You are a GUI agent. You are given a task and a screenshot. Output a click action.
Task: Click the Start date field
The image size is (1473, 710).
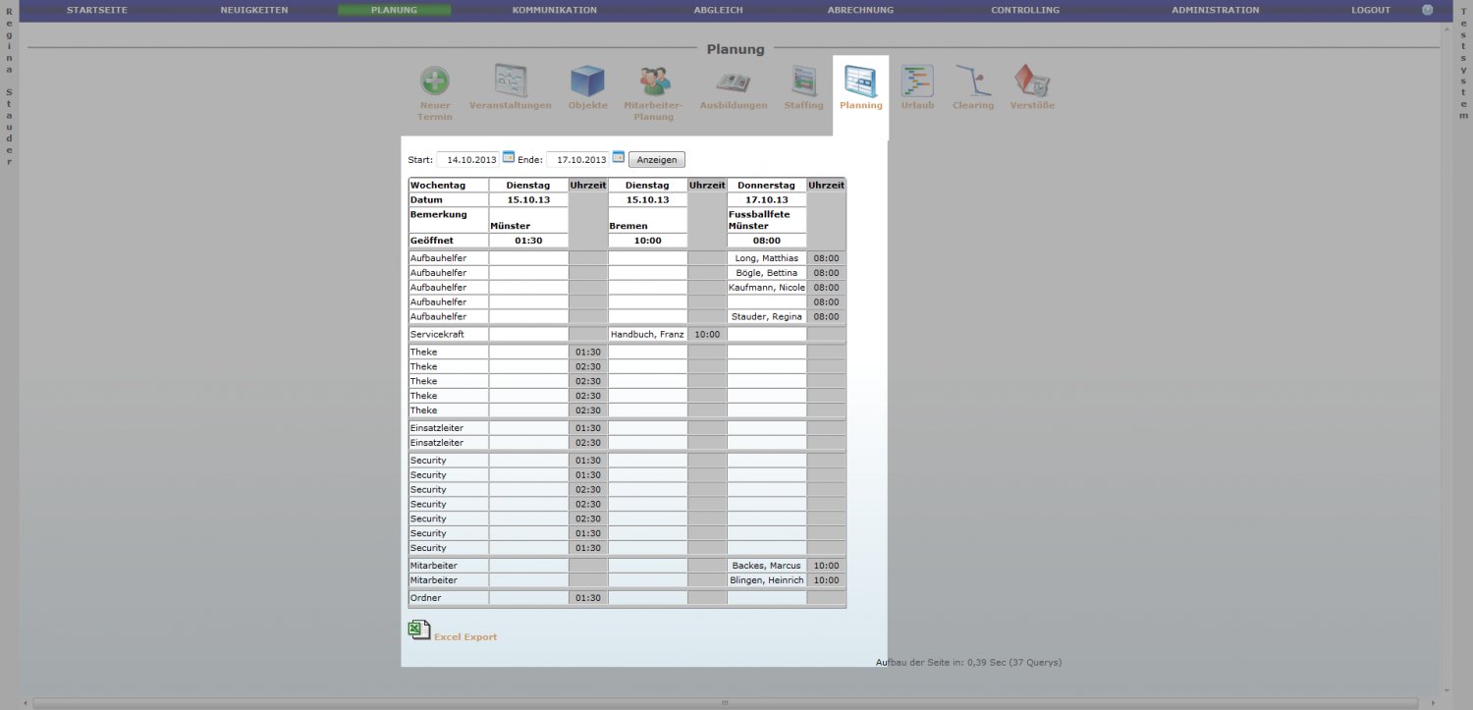pos(467,159)
